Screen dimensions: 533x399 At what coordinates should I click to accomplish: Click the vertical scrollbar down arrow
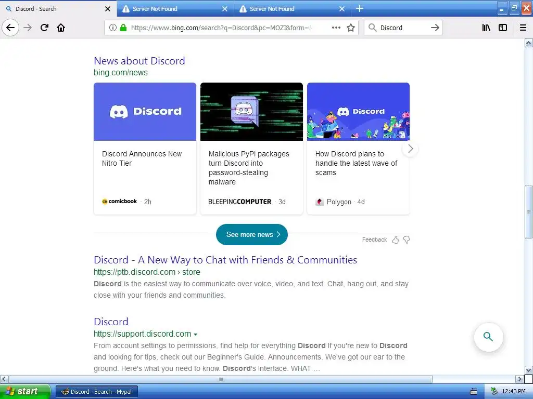coord(528,370)
